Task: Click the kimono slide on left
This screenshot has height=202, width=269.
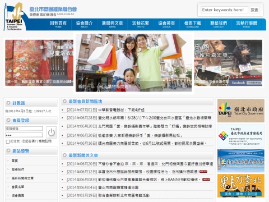Action: pyautogui.click(x=39, y=63)
